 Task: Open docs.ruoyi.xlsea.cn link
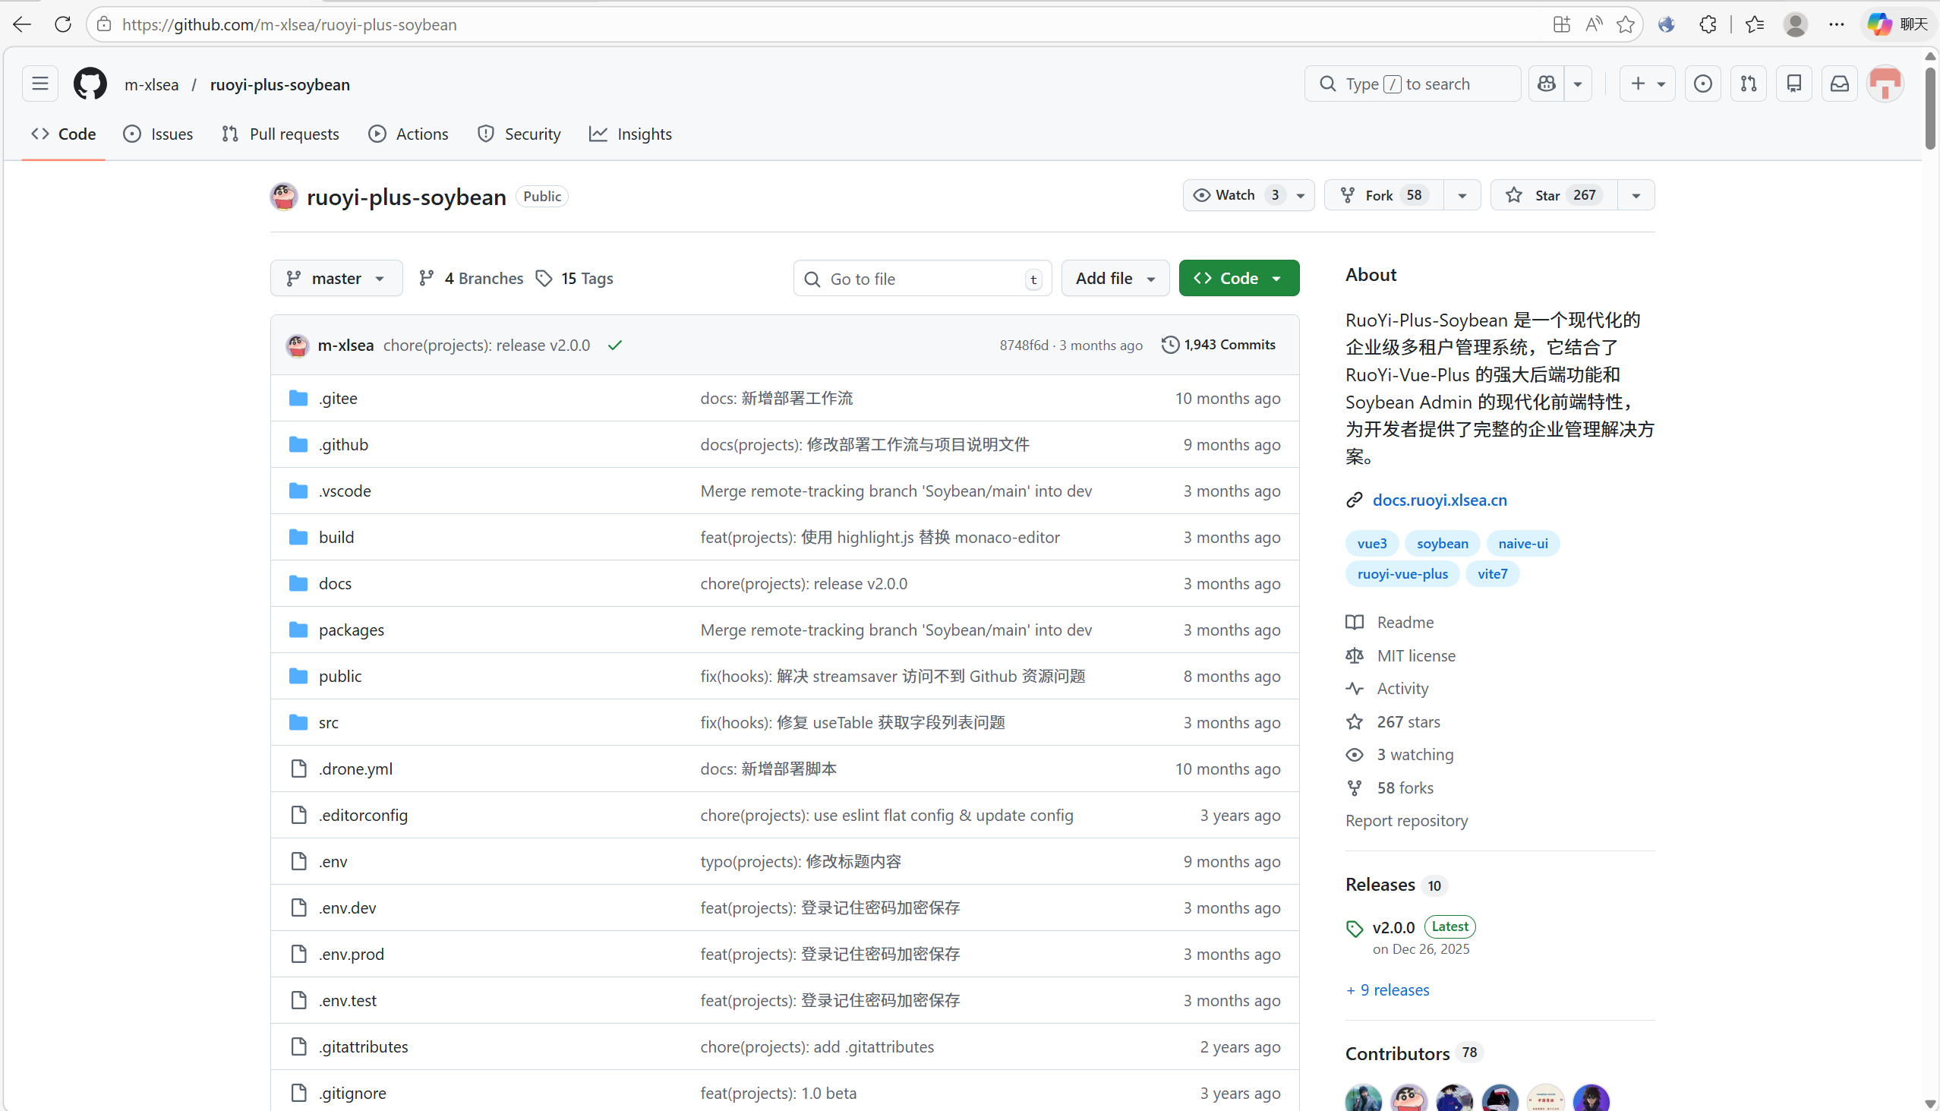click(x=1439, y=500)
